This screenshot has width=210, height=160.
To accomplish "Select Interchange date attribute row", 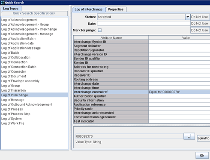I will pyautogui.click(x=111, y=83).
